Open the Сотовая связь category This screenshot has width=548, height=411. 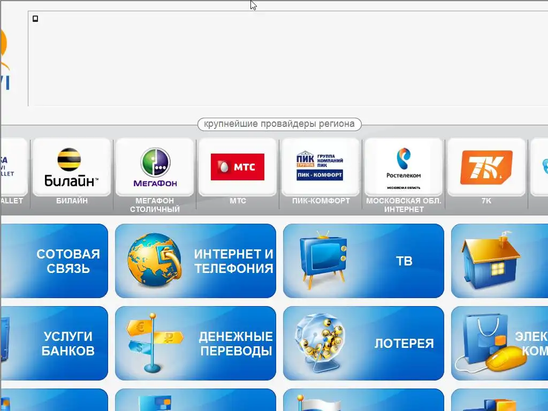(54, 261)
